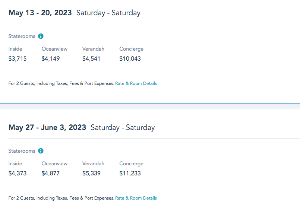The image size is (300, 213).
Task: Click Staterooms info icon for May 13 sailing
Action: (41, 36)
